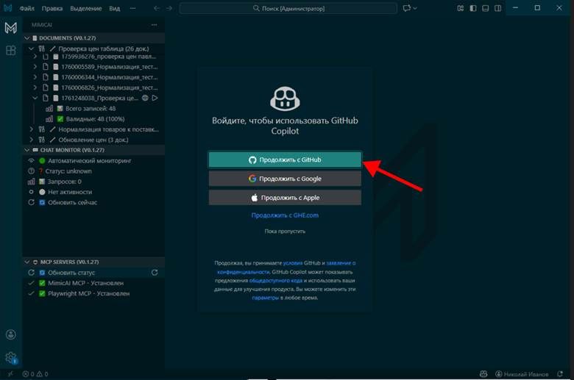Toggle Автоматический мониторинг in Chat Monitor
The image size is (574, 380).
tap(93, 160)
